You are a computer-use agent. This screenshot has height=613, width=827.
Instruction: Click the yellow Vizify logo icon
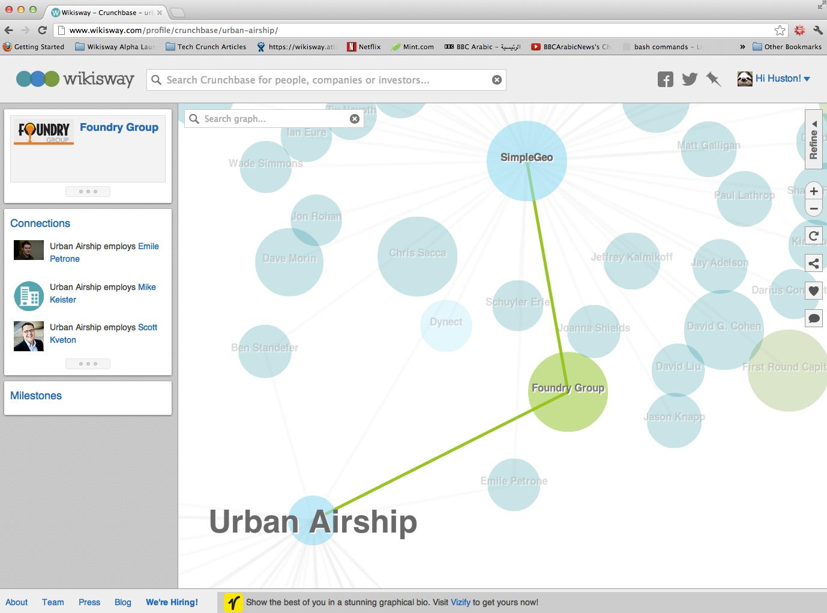[x=233, y=602]
